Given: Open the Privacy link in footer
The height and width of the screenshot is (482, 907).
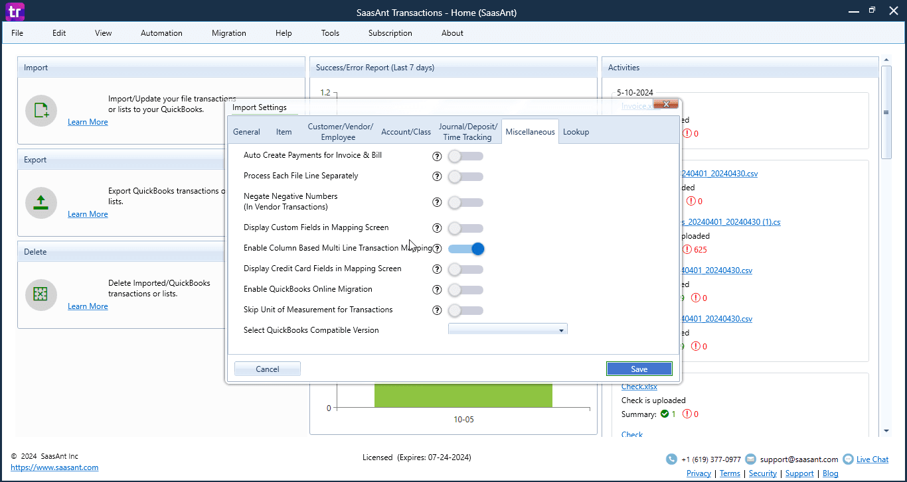Looking at the screenshot, I should [x=699, y=473].
